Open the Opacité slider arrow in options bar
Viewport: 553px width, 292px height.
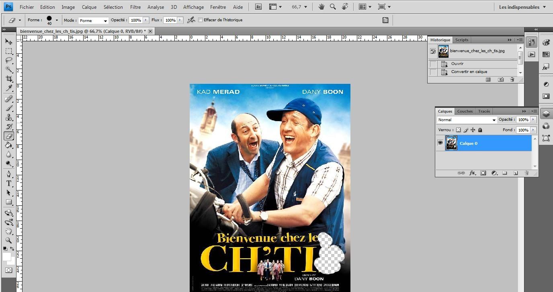[145, 20]
